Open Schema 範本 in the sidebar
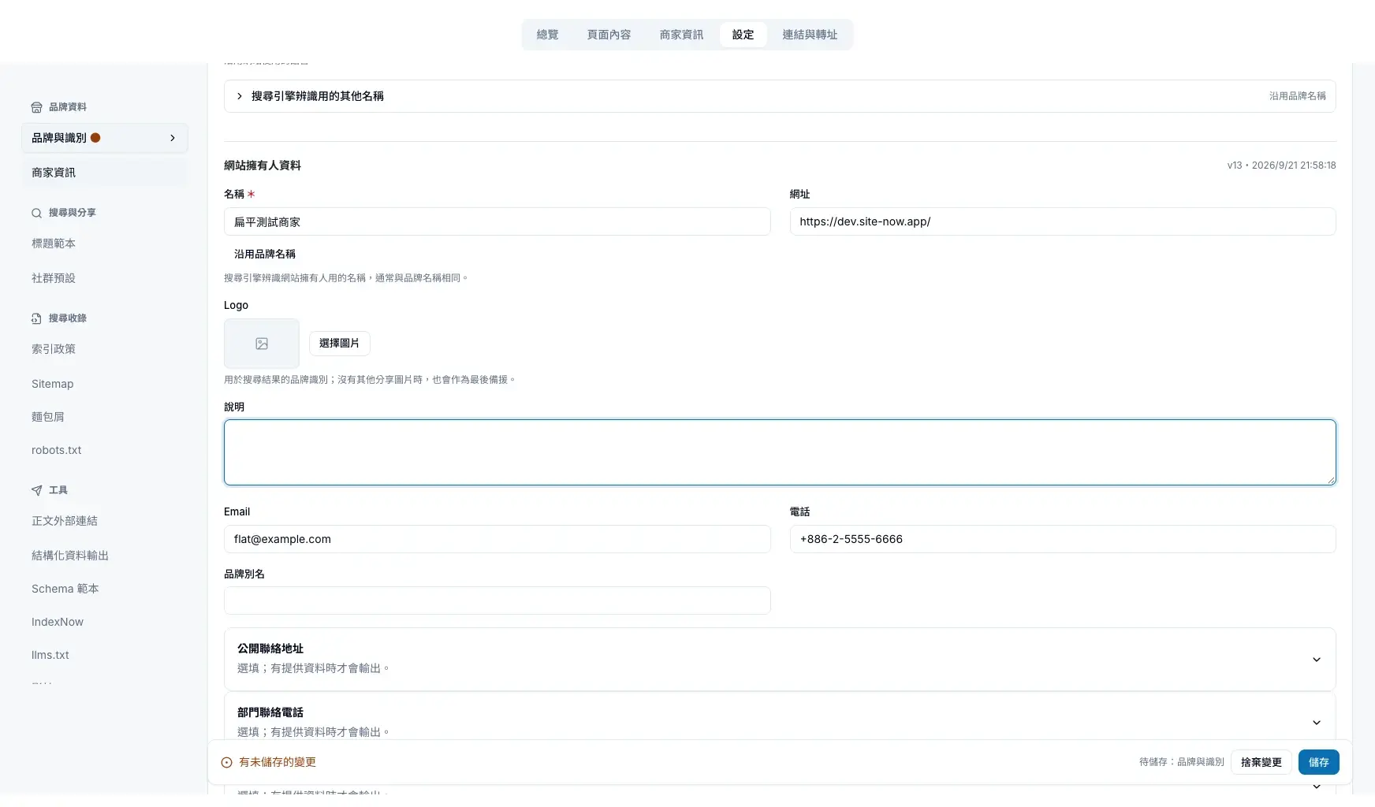Viewport: 1375px width, 807px height. (105, 589)
